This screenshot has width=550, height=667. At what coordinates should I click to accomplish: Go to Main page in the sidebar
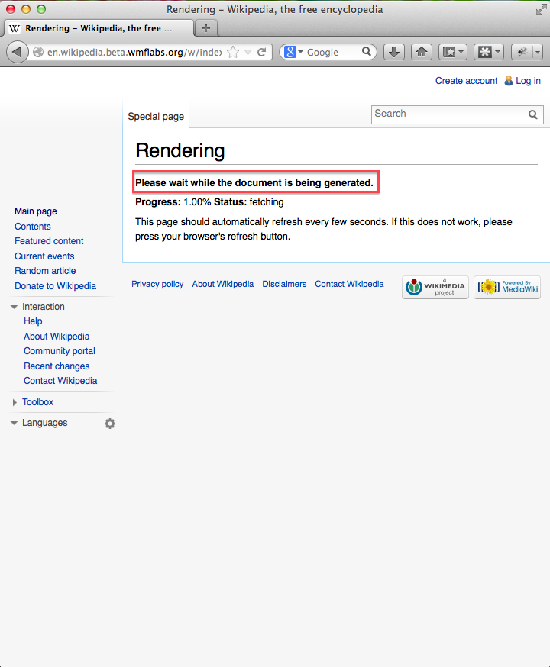[x=36, y=211]
